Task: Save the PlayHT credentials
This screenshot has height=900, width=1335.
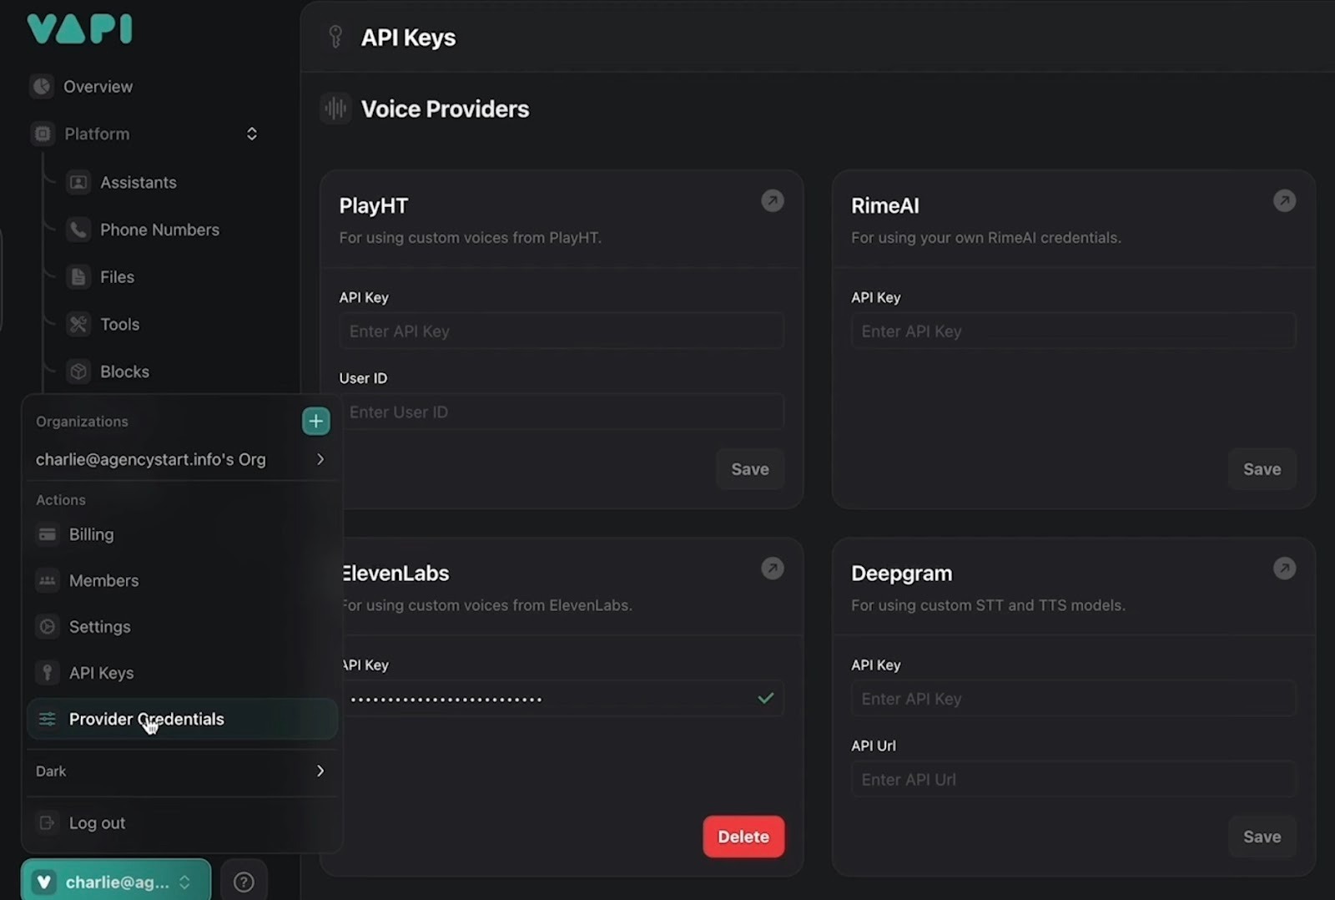Action: pos(750,469)
